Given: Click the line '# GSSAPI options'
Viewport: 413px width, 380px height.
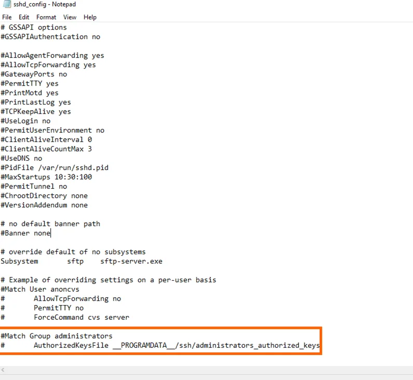Looking at the screenshot, I should coord(34,28).
